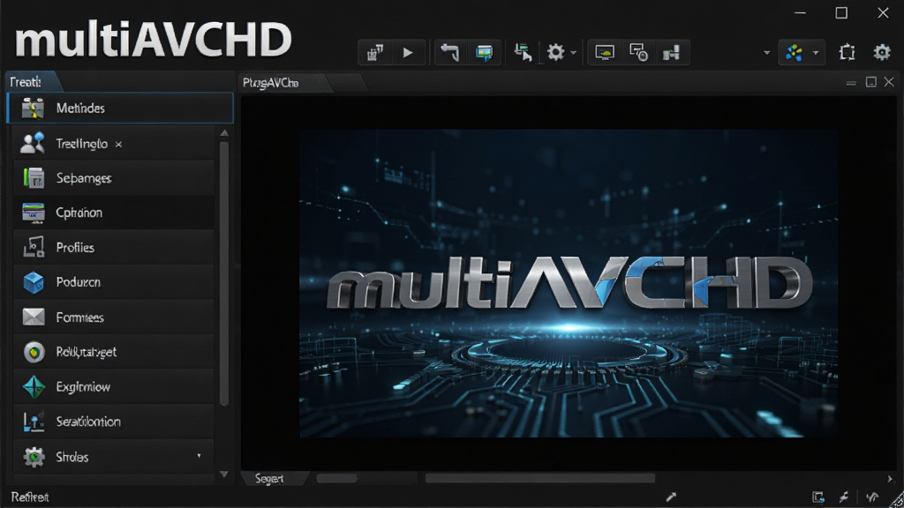Click sidebar scrollbar down arrow
The image size is (904, 508).
[x=224, y=474]
